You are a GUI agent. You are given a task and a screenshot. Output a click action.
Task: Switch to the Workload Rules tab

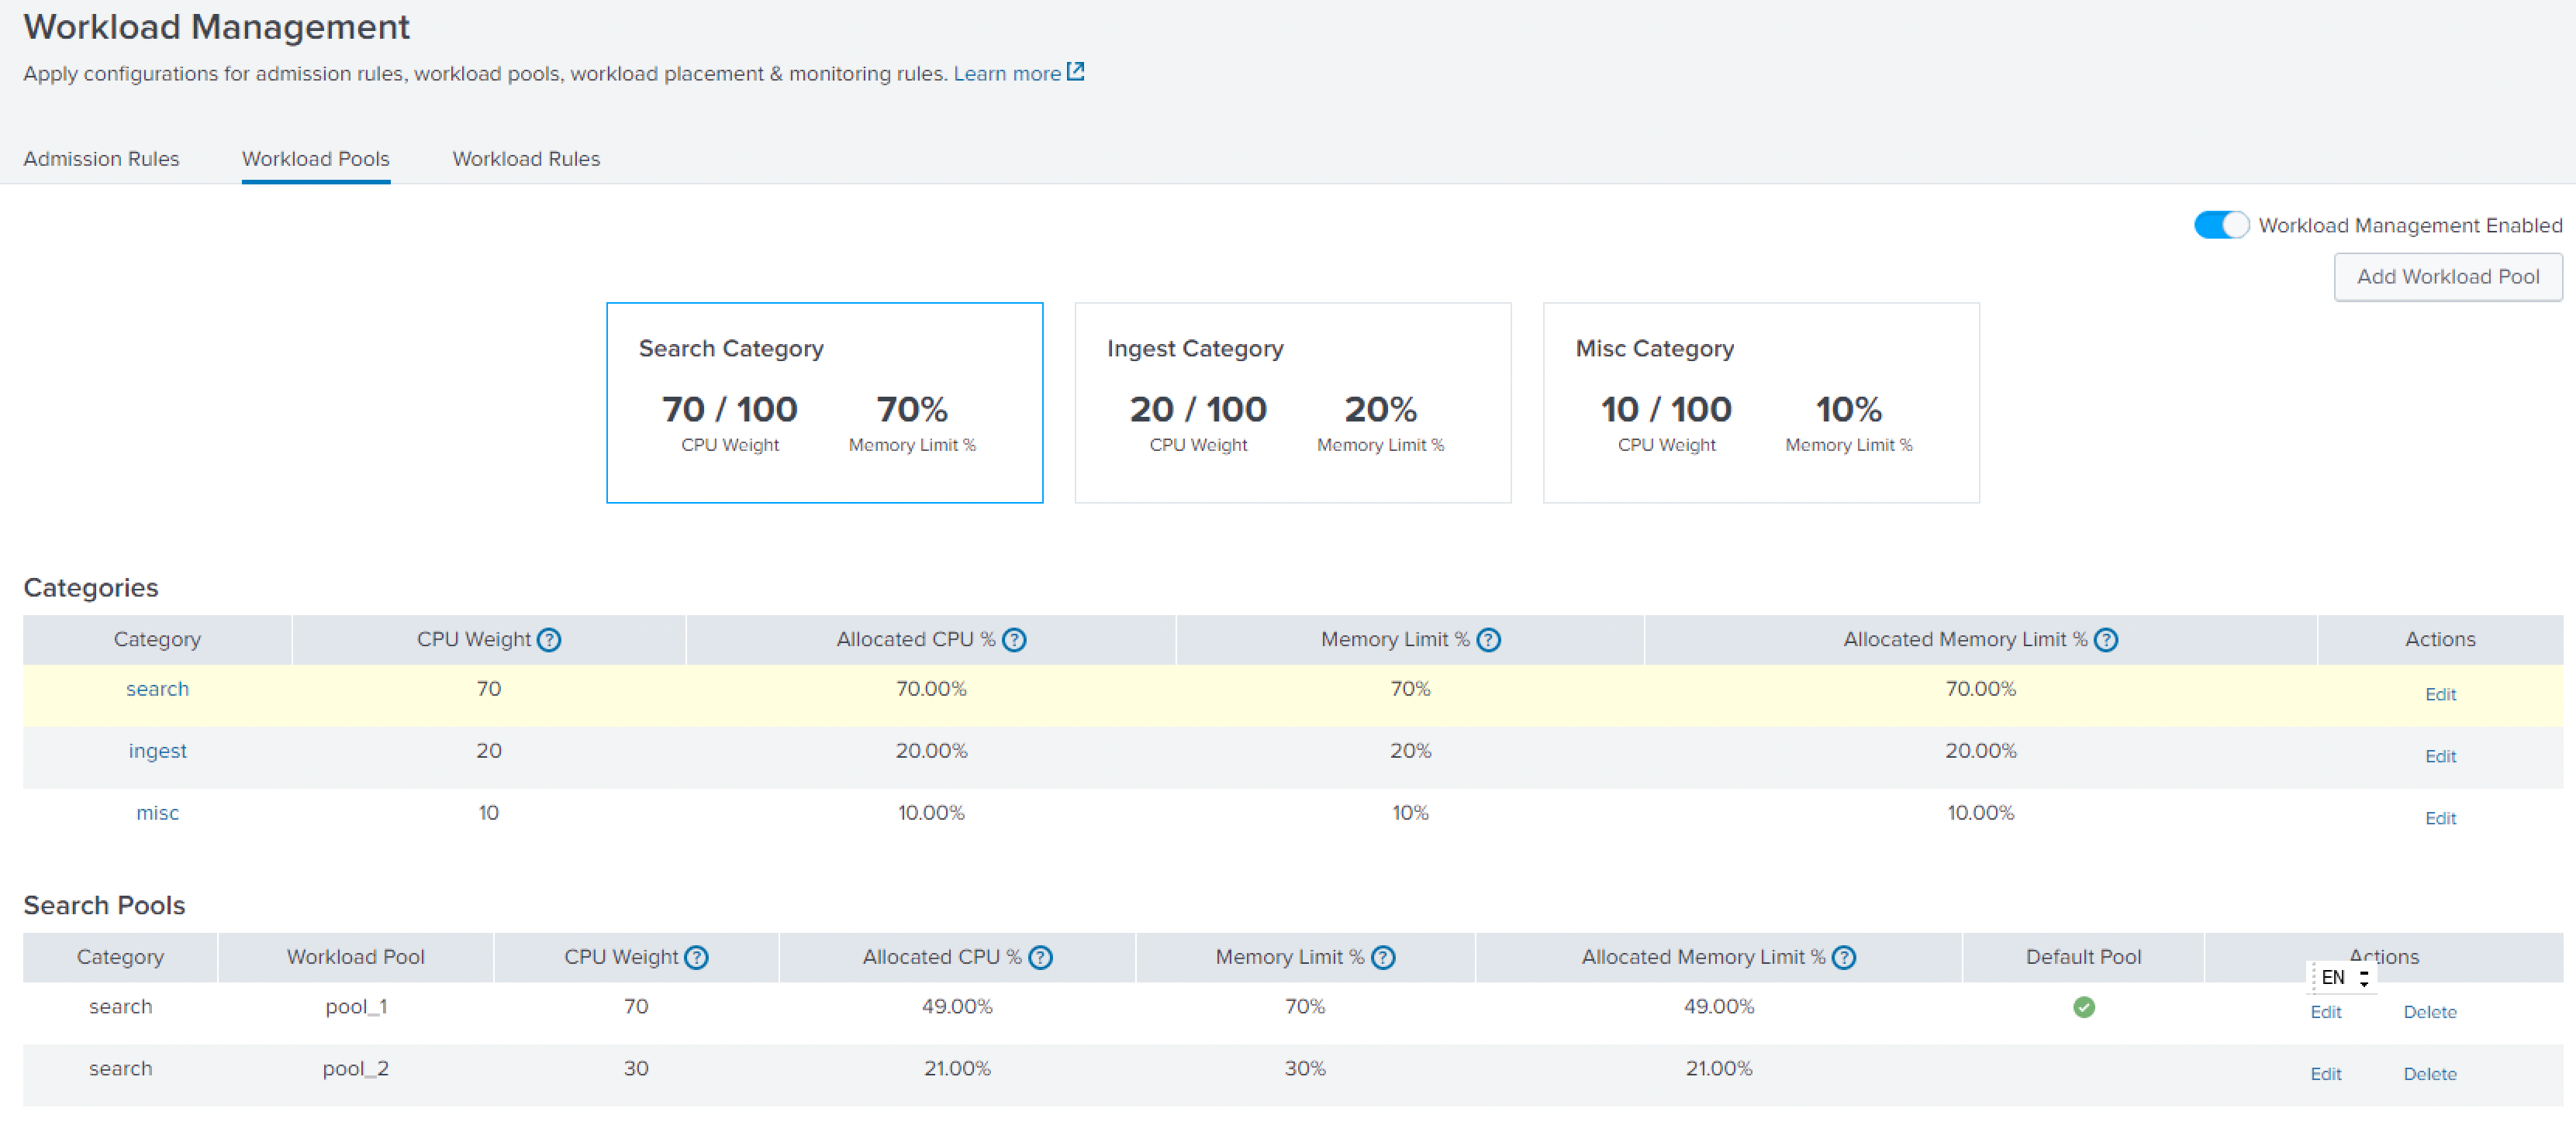526,159
